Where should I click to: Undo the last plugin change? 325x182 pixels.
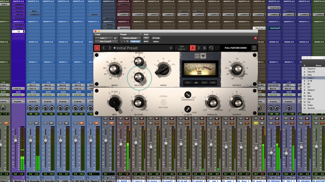click(x=211, y=48)
